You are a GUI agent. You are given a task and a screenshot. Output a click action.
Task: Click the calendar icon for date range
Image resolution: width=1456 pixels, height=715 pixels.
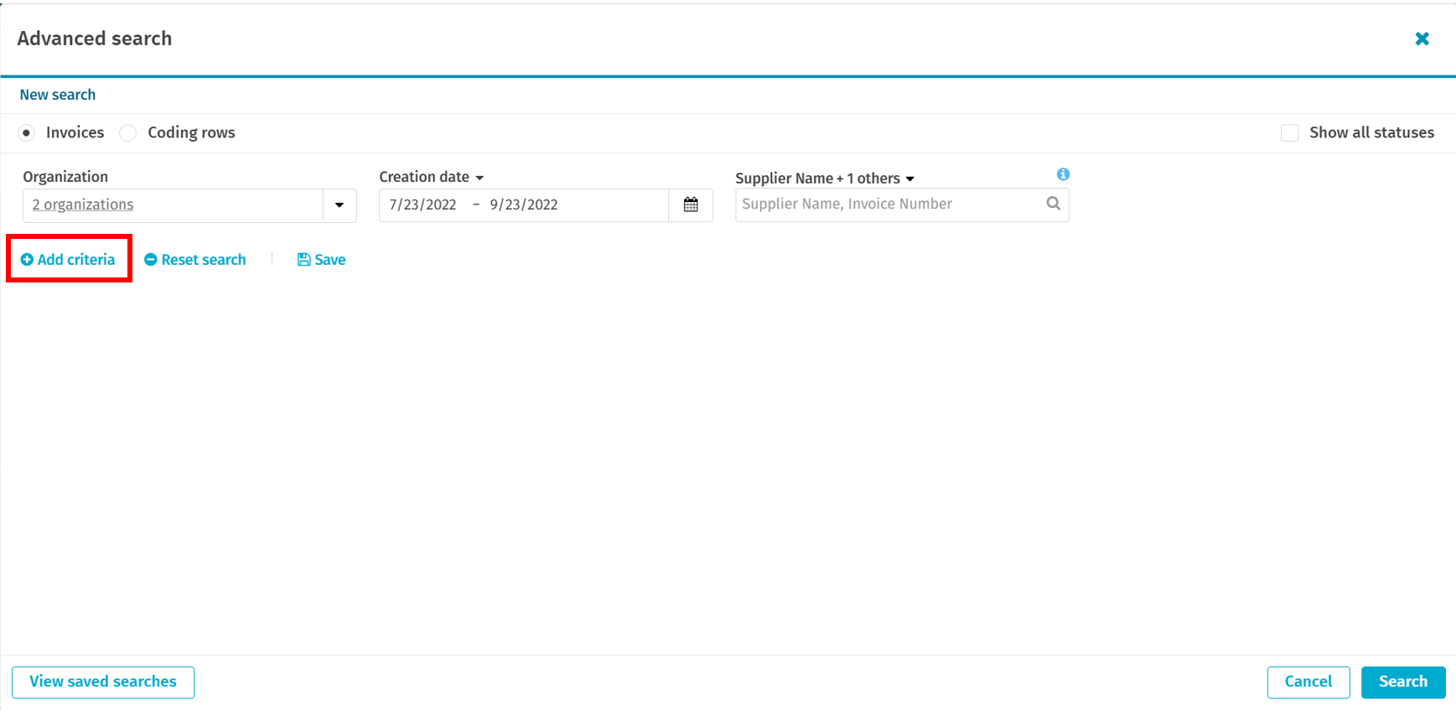690,205
